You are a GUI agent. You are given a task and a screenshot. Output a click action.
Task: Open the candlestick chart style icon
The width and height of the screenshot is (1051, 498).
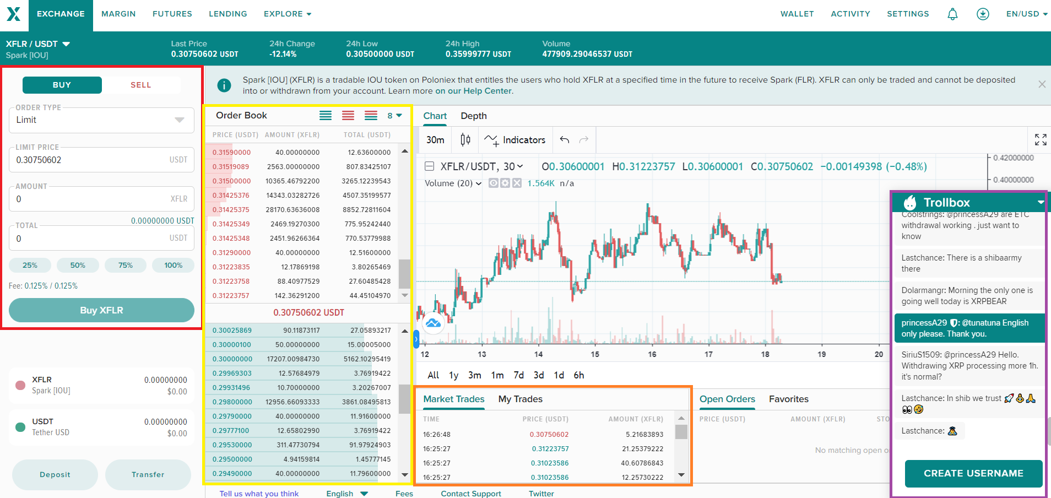point(465,140)
